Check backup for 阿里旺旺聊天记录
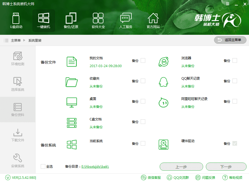Image resolution: width=249 pixels, height=181 pixels. (x=235, y=101)
